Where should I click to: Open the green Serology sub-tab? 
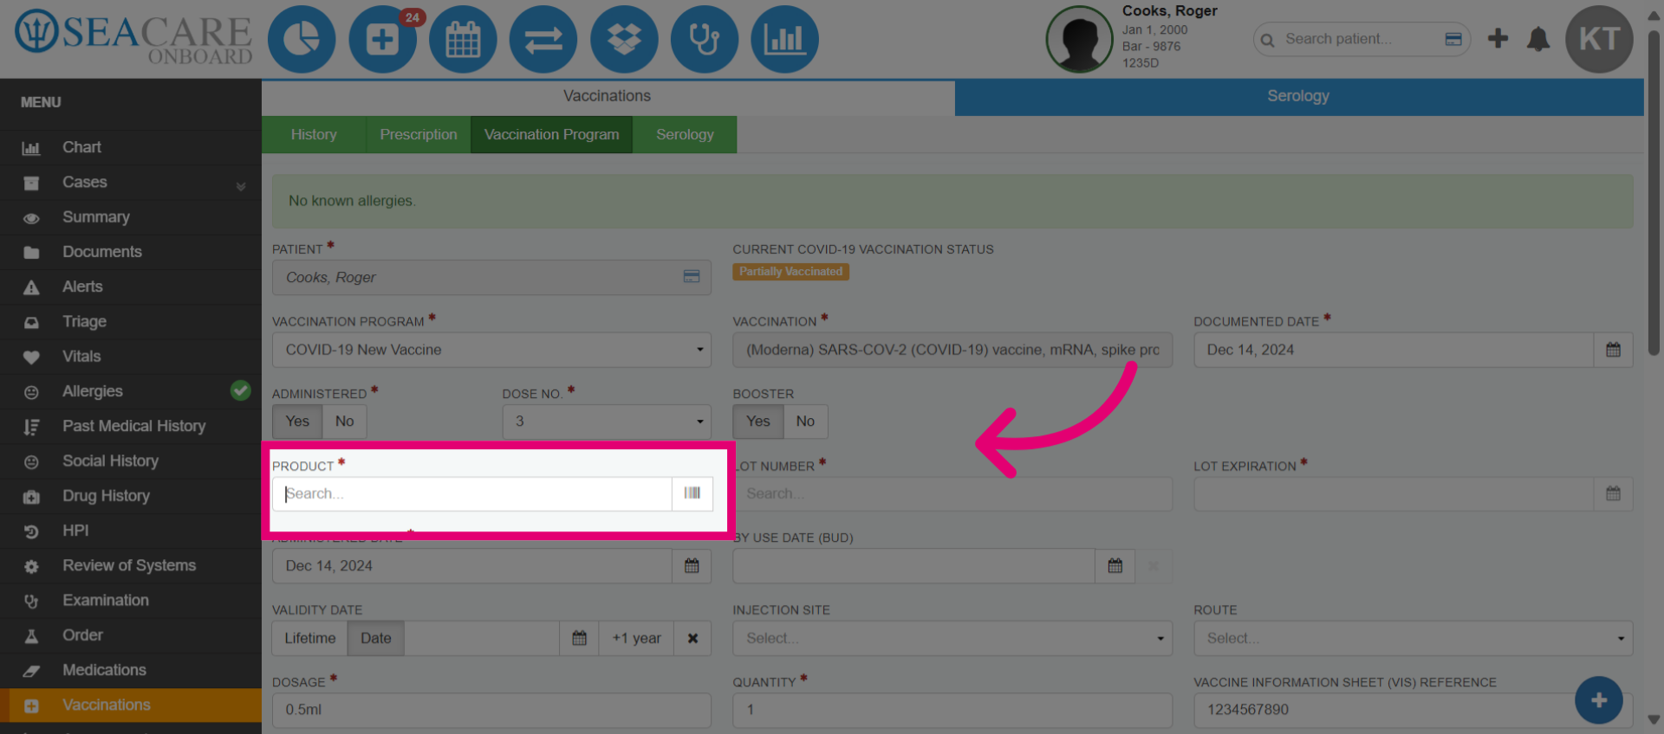tap(685, 135)
